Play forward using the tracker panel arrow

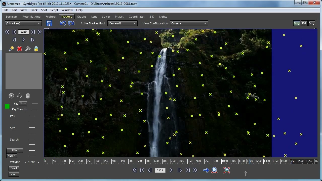(x=24, y=40)
